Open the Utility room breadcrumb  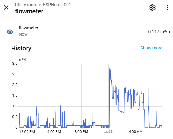[x=26, y=5]
